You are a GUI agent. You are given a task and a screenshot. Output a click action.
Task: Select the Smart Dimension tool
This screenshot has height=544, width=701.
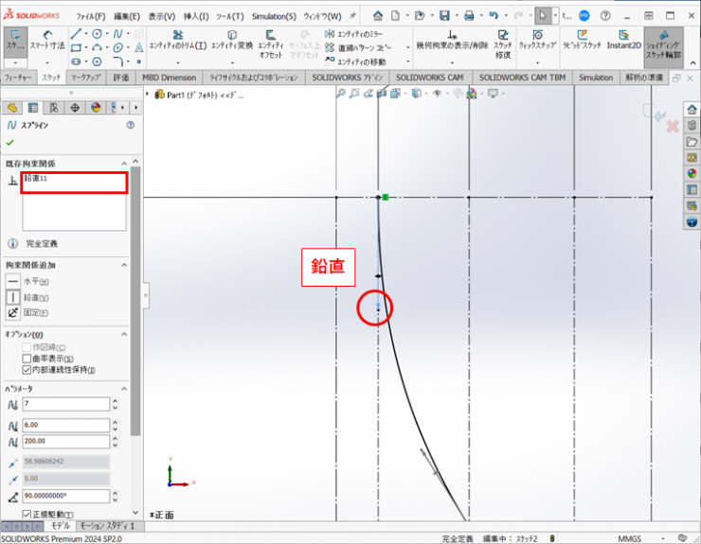pos(47,44)
